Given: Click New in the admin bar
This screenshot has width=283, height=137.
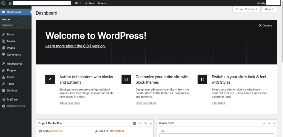Looking at the screenshot, I should click(92, 3).
